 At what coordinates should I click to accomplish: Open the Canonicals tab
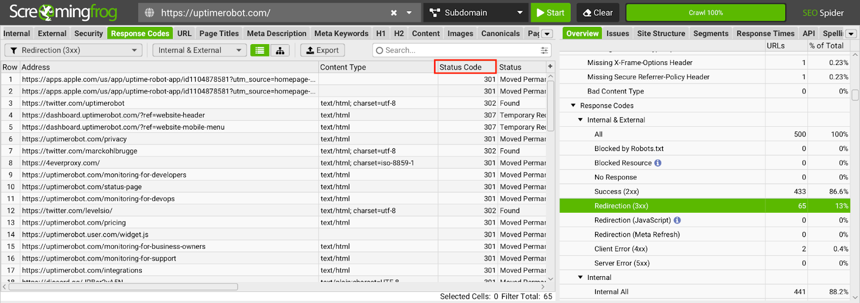click(500, 33)
